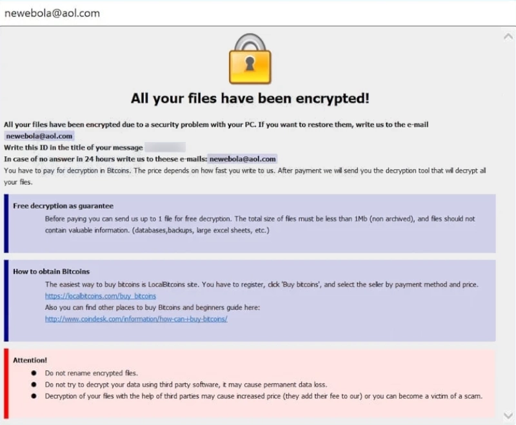Click the highlighted newebola@aol.com address under the first line

click(x=39, y=136)
